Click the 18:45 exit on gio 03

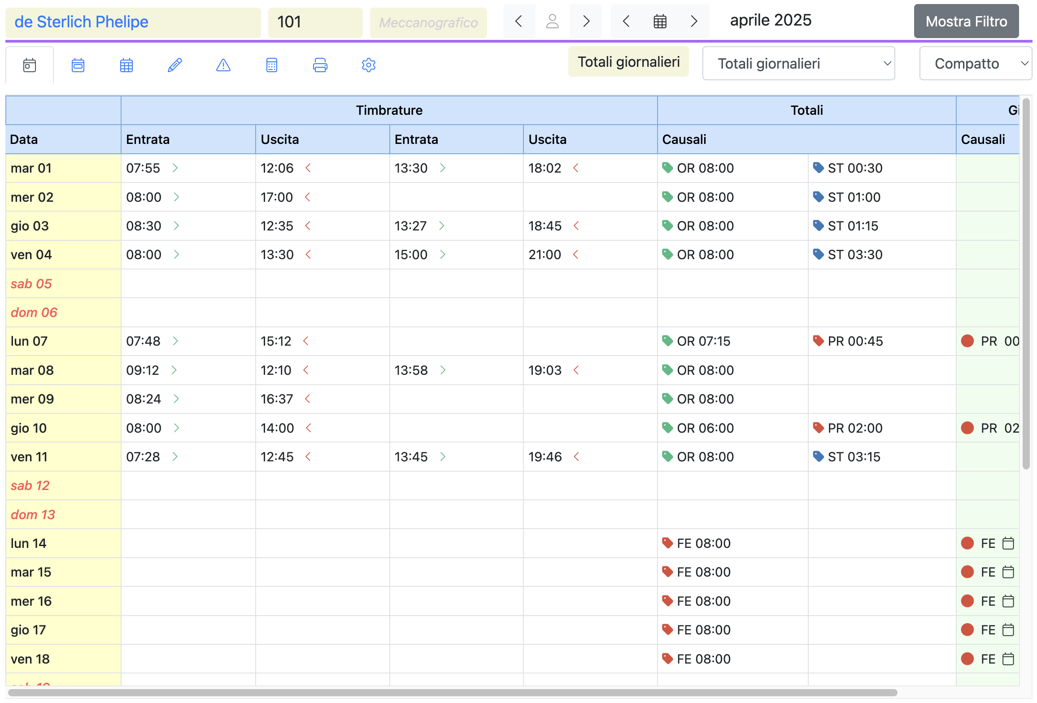tap(545, 226)
